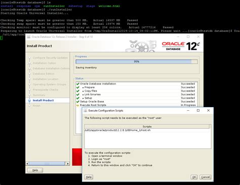This screenshot has height=185, width=240.
Task: Click the gears graphic in installer header
Action: (141, 46)
